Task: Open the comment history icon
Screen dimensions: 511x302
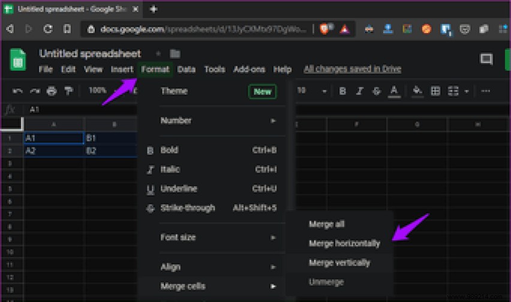Action: click(486, 59)
